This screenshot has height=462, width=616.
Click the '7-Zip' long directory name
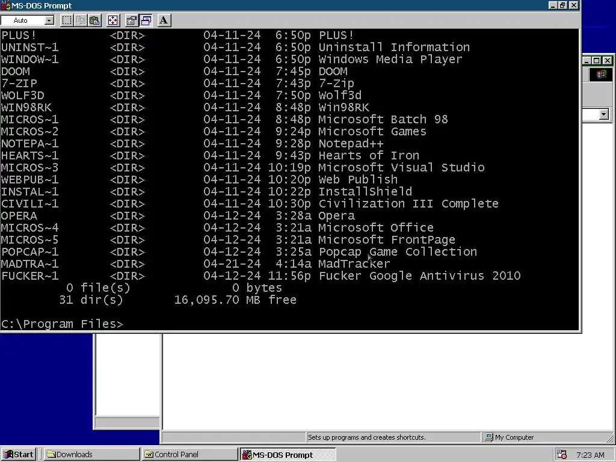336,83
